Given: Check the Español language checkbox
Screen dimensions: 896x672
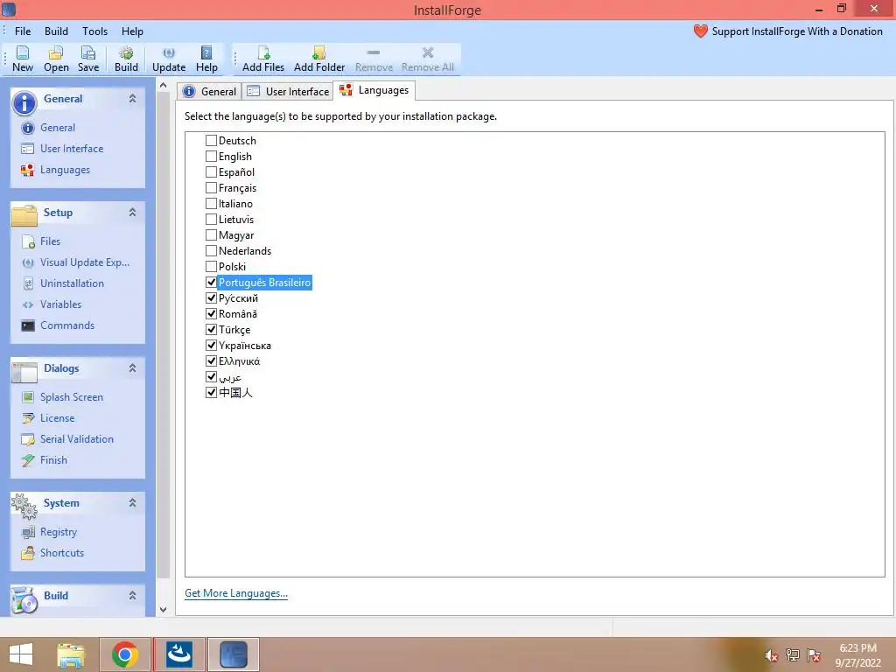Looking at the screenshot, I should pos(211,172).
